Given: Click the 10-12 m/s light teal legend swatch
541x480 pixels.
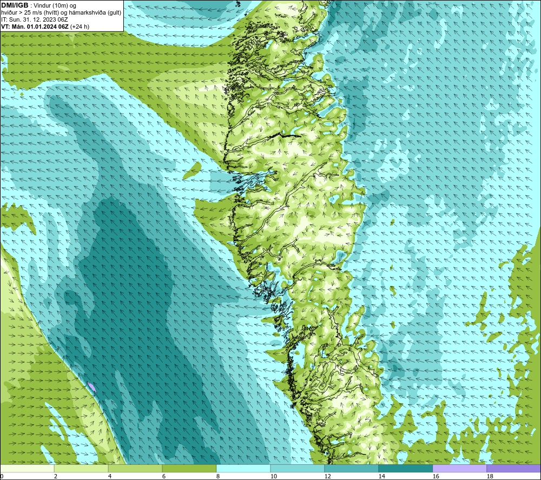Looking at the screenshot, I should click(297, 469).
